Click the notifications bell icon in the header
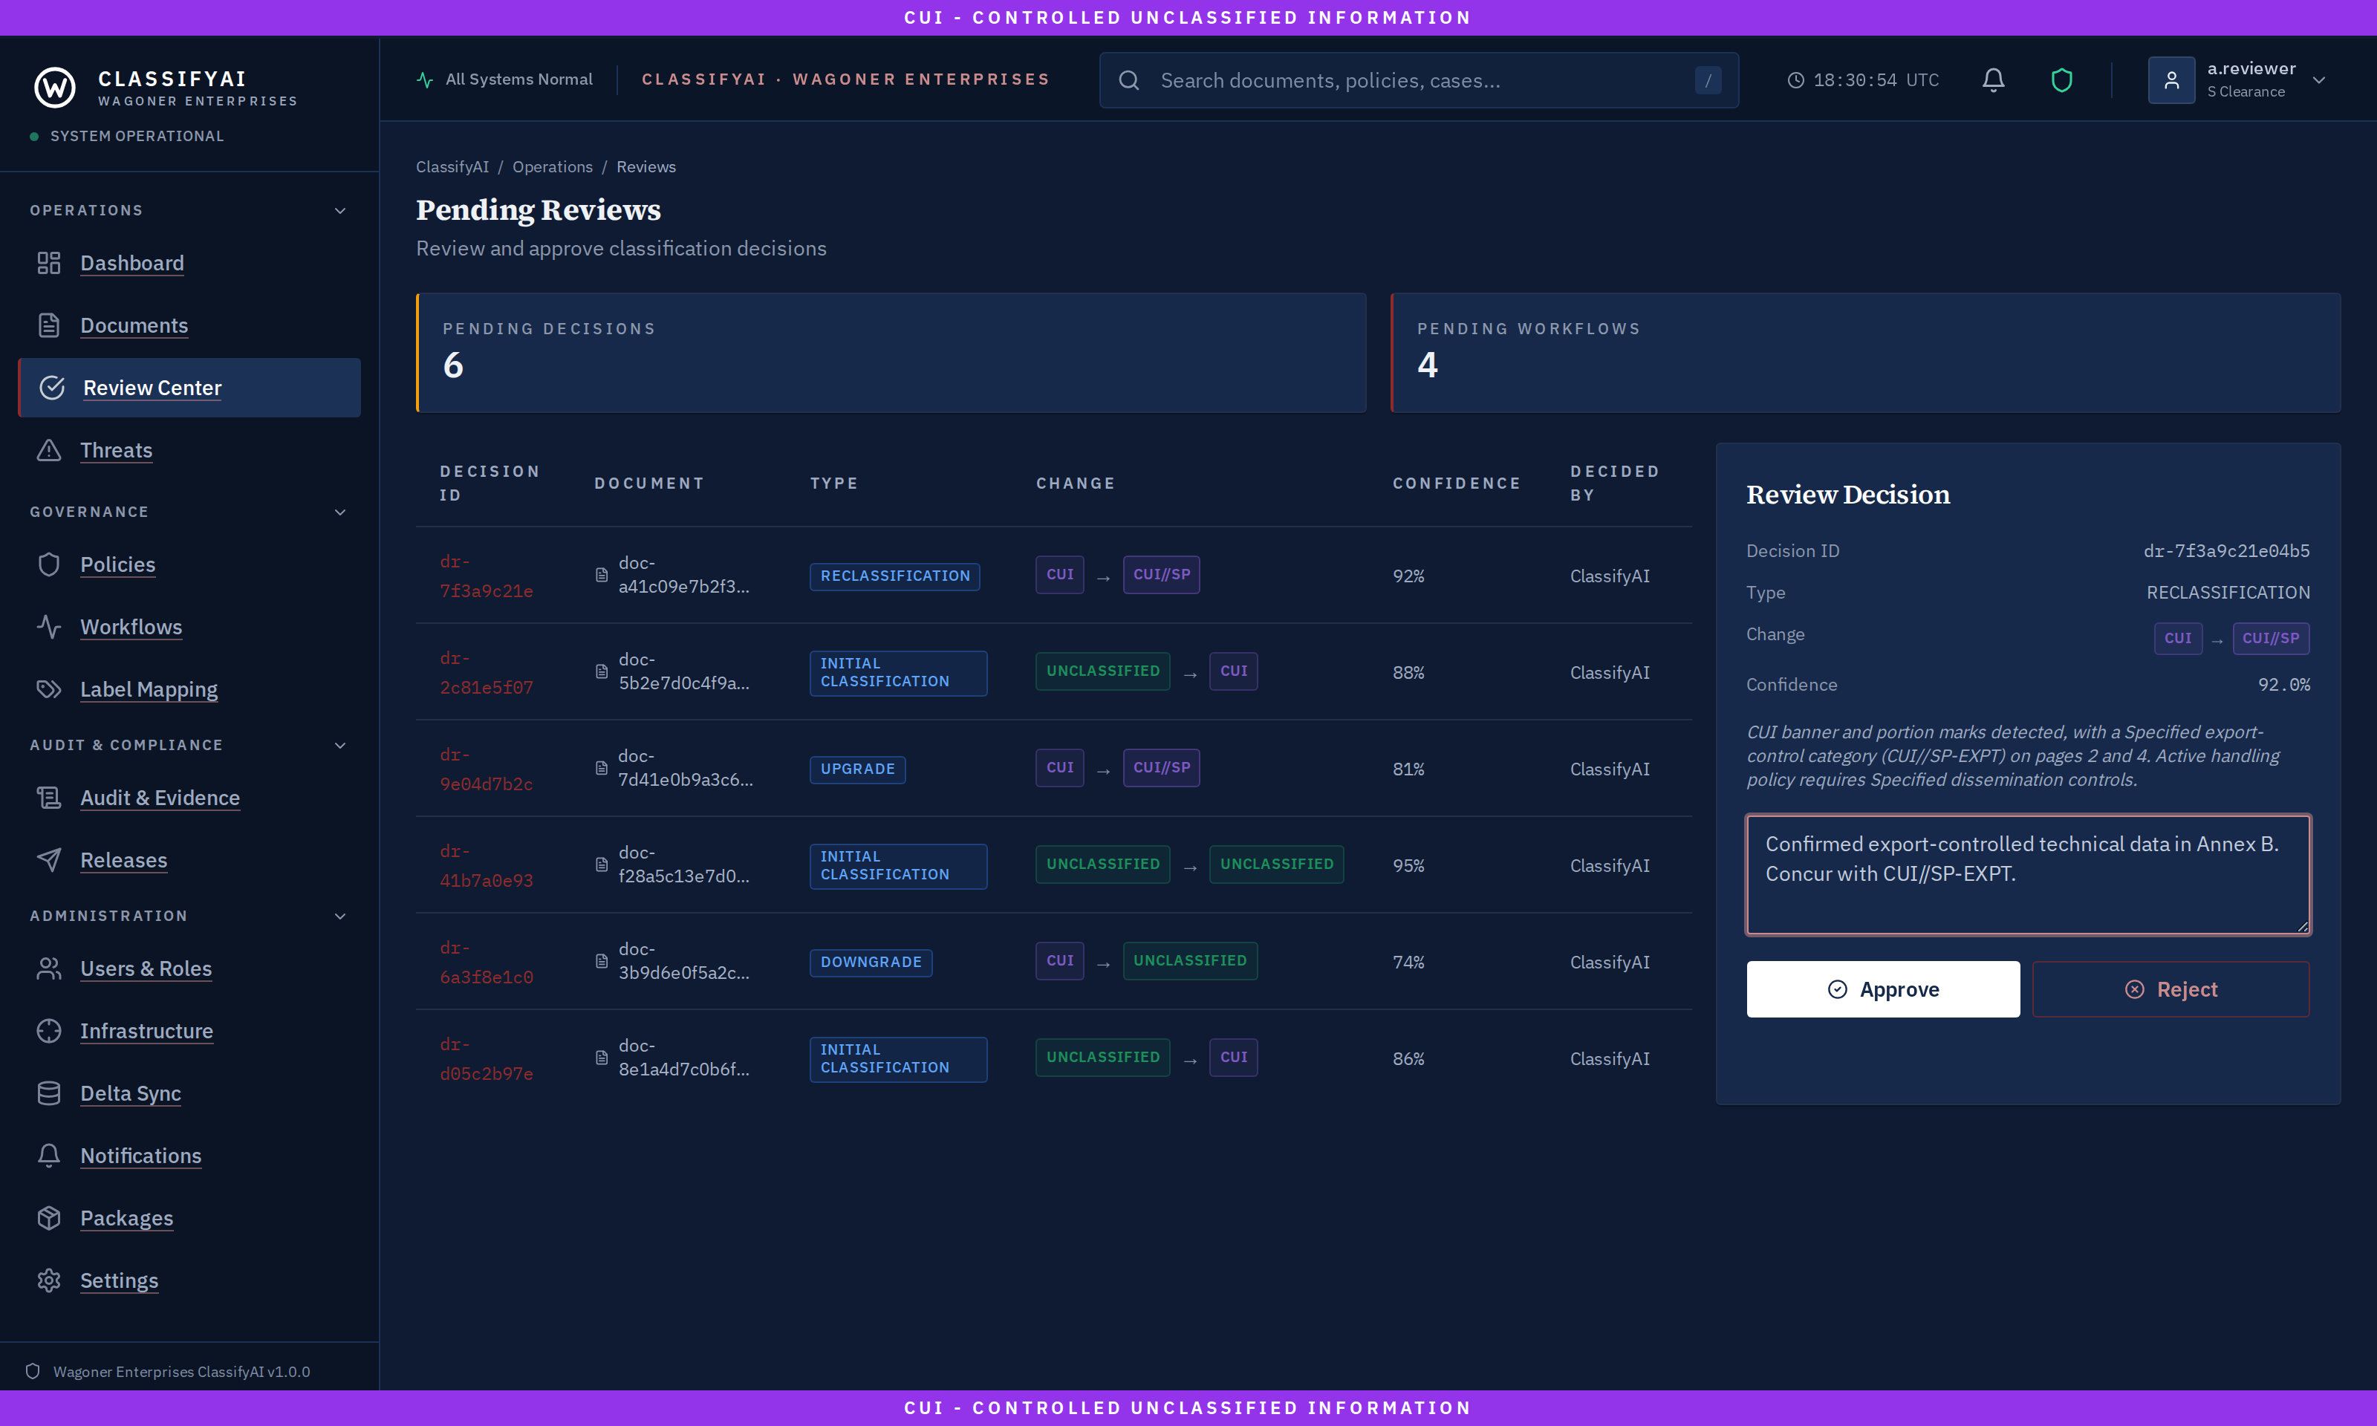 1993,79
